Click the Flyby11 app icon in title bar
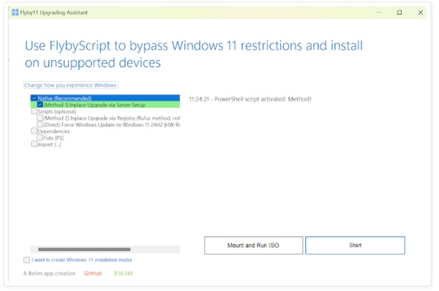The width and height of the screenshot is (439, 291). [x=15, y=12]
